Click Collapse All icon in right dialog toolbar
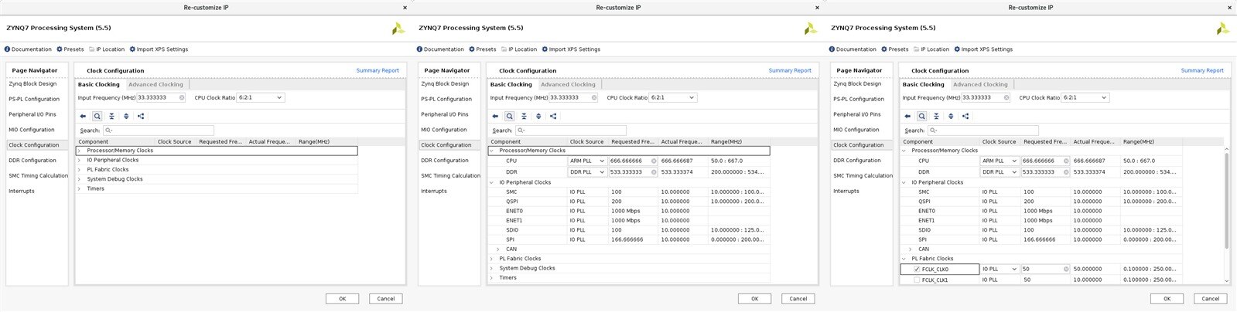1237x312 pixels. (x=936, y=116)
